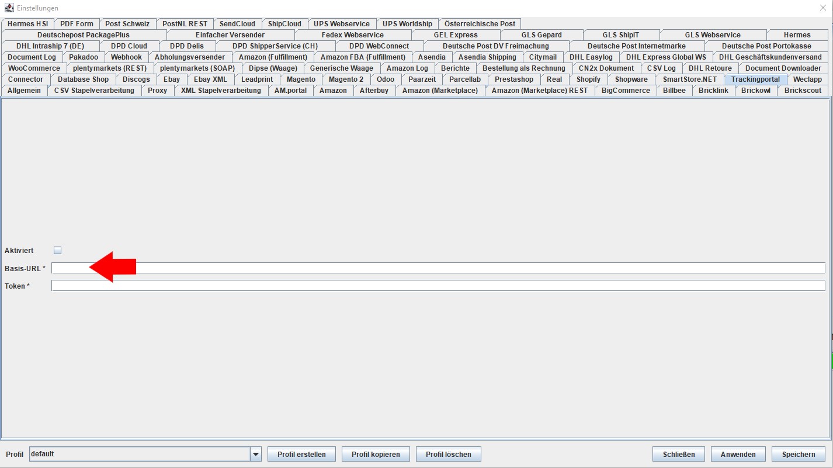Viewport: 833px width, 468px height.
Task: Open the Shopify tab
Action: [588, 79]
